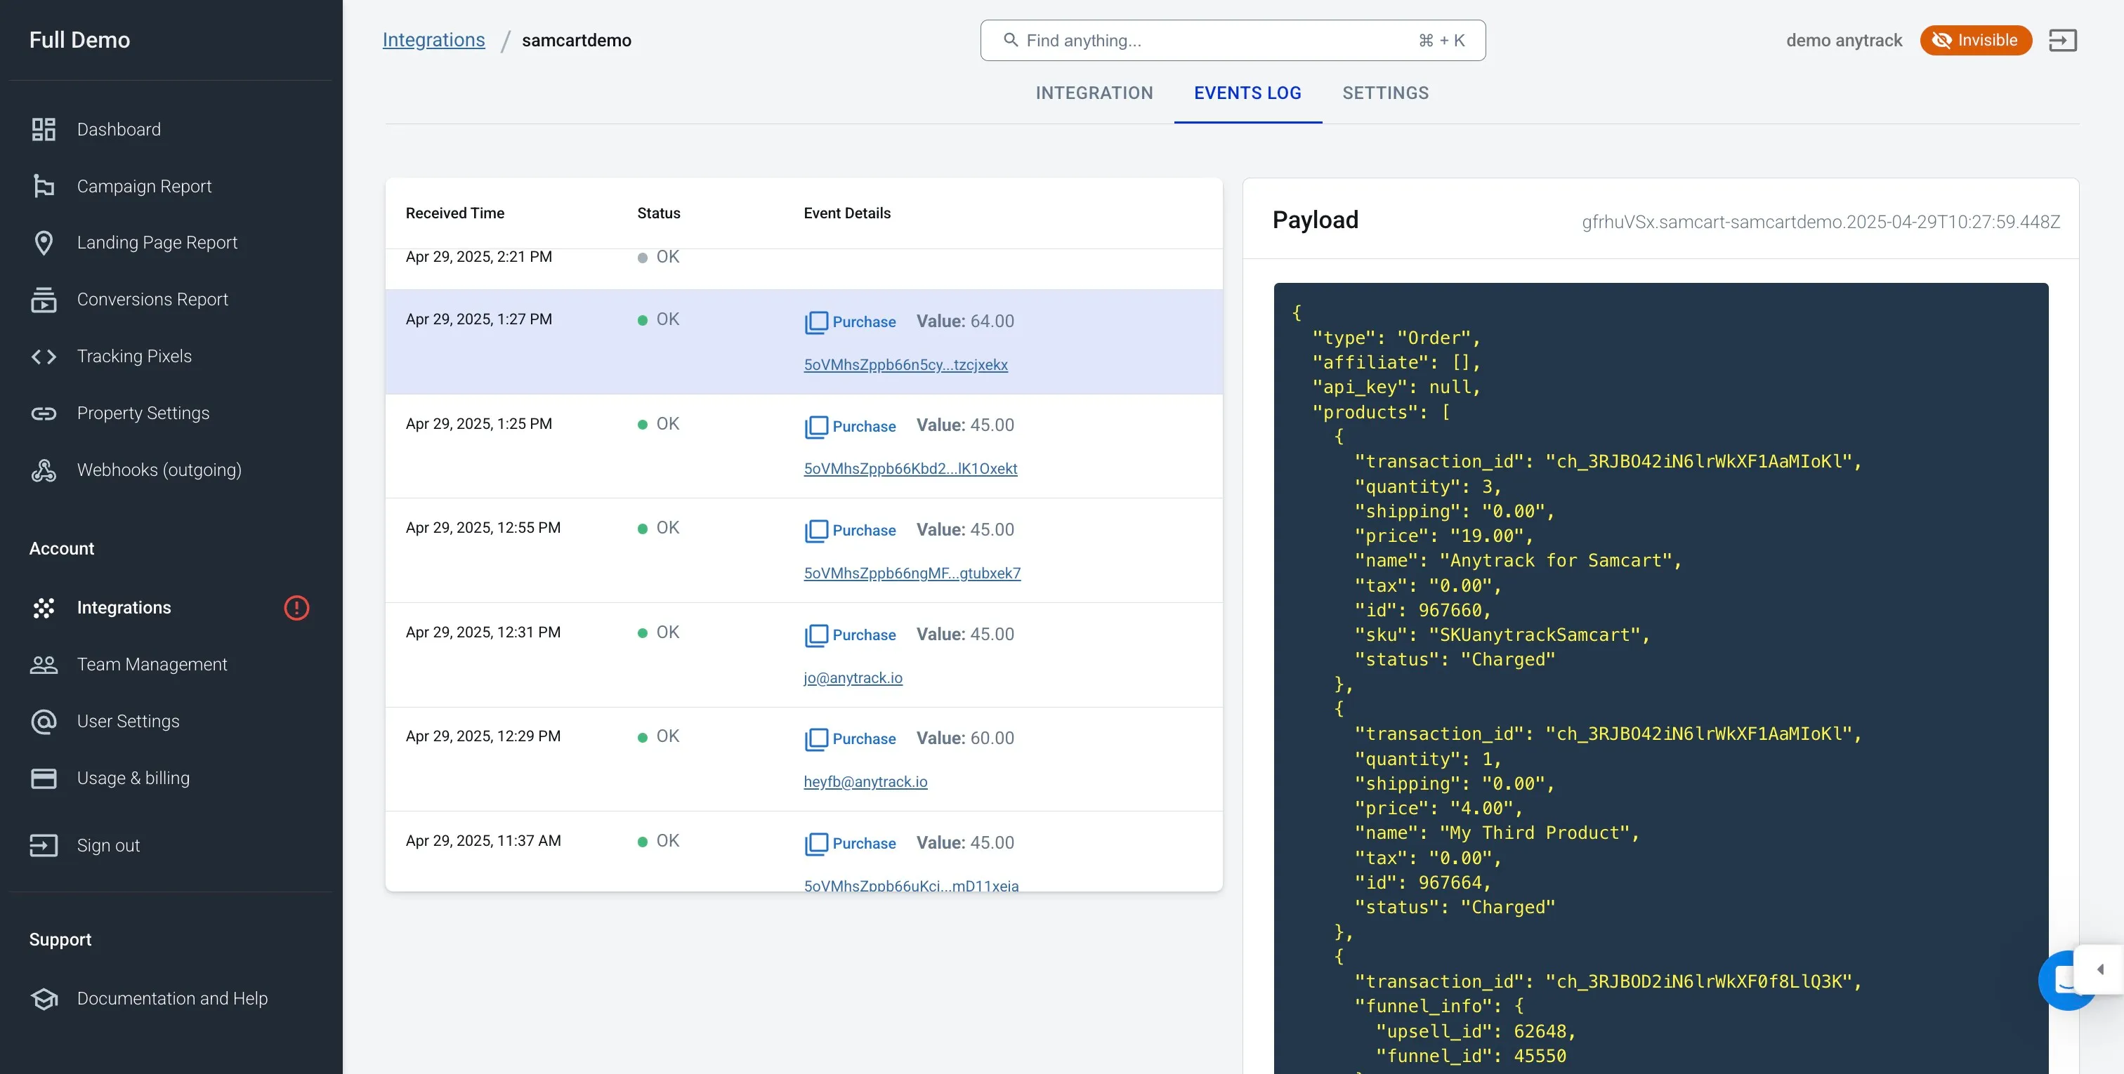Click the red alert icon beside Integrations

pos(296,609)
